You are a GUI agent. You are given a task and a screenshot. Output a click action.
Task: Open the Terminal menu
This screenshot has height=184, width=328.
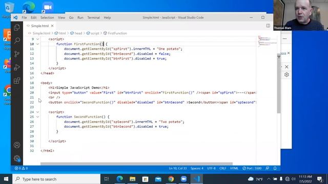pos(93,17)
